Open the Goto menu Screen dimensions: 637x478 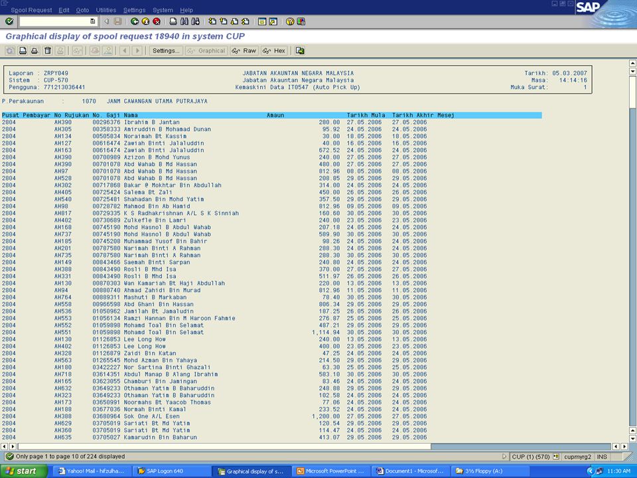click(82, 10)
